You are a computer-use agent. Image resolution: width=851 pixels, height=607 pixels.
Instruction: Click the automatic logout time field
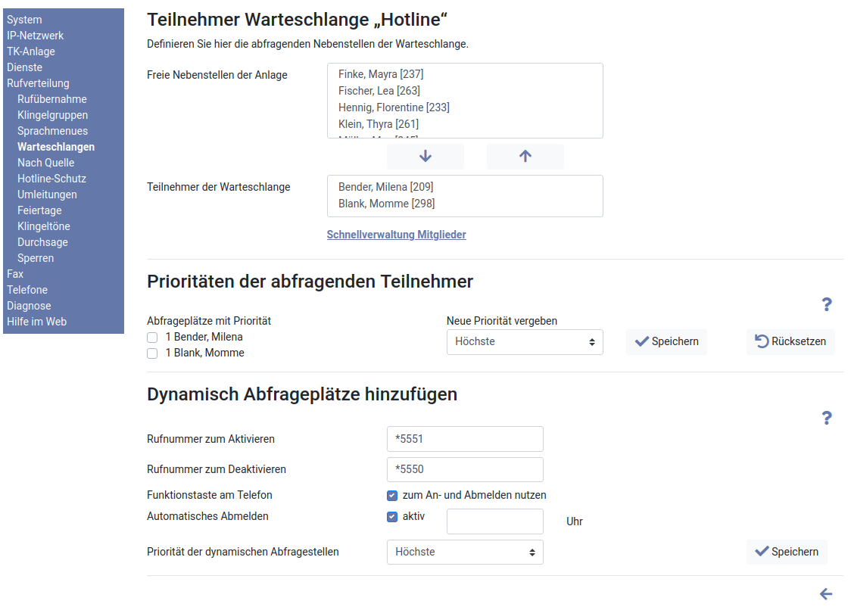pyautogui.click(x=494, y=521)
